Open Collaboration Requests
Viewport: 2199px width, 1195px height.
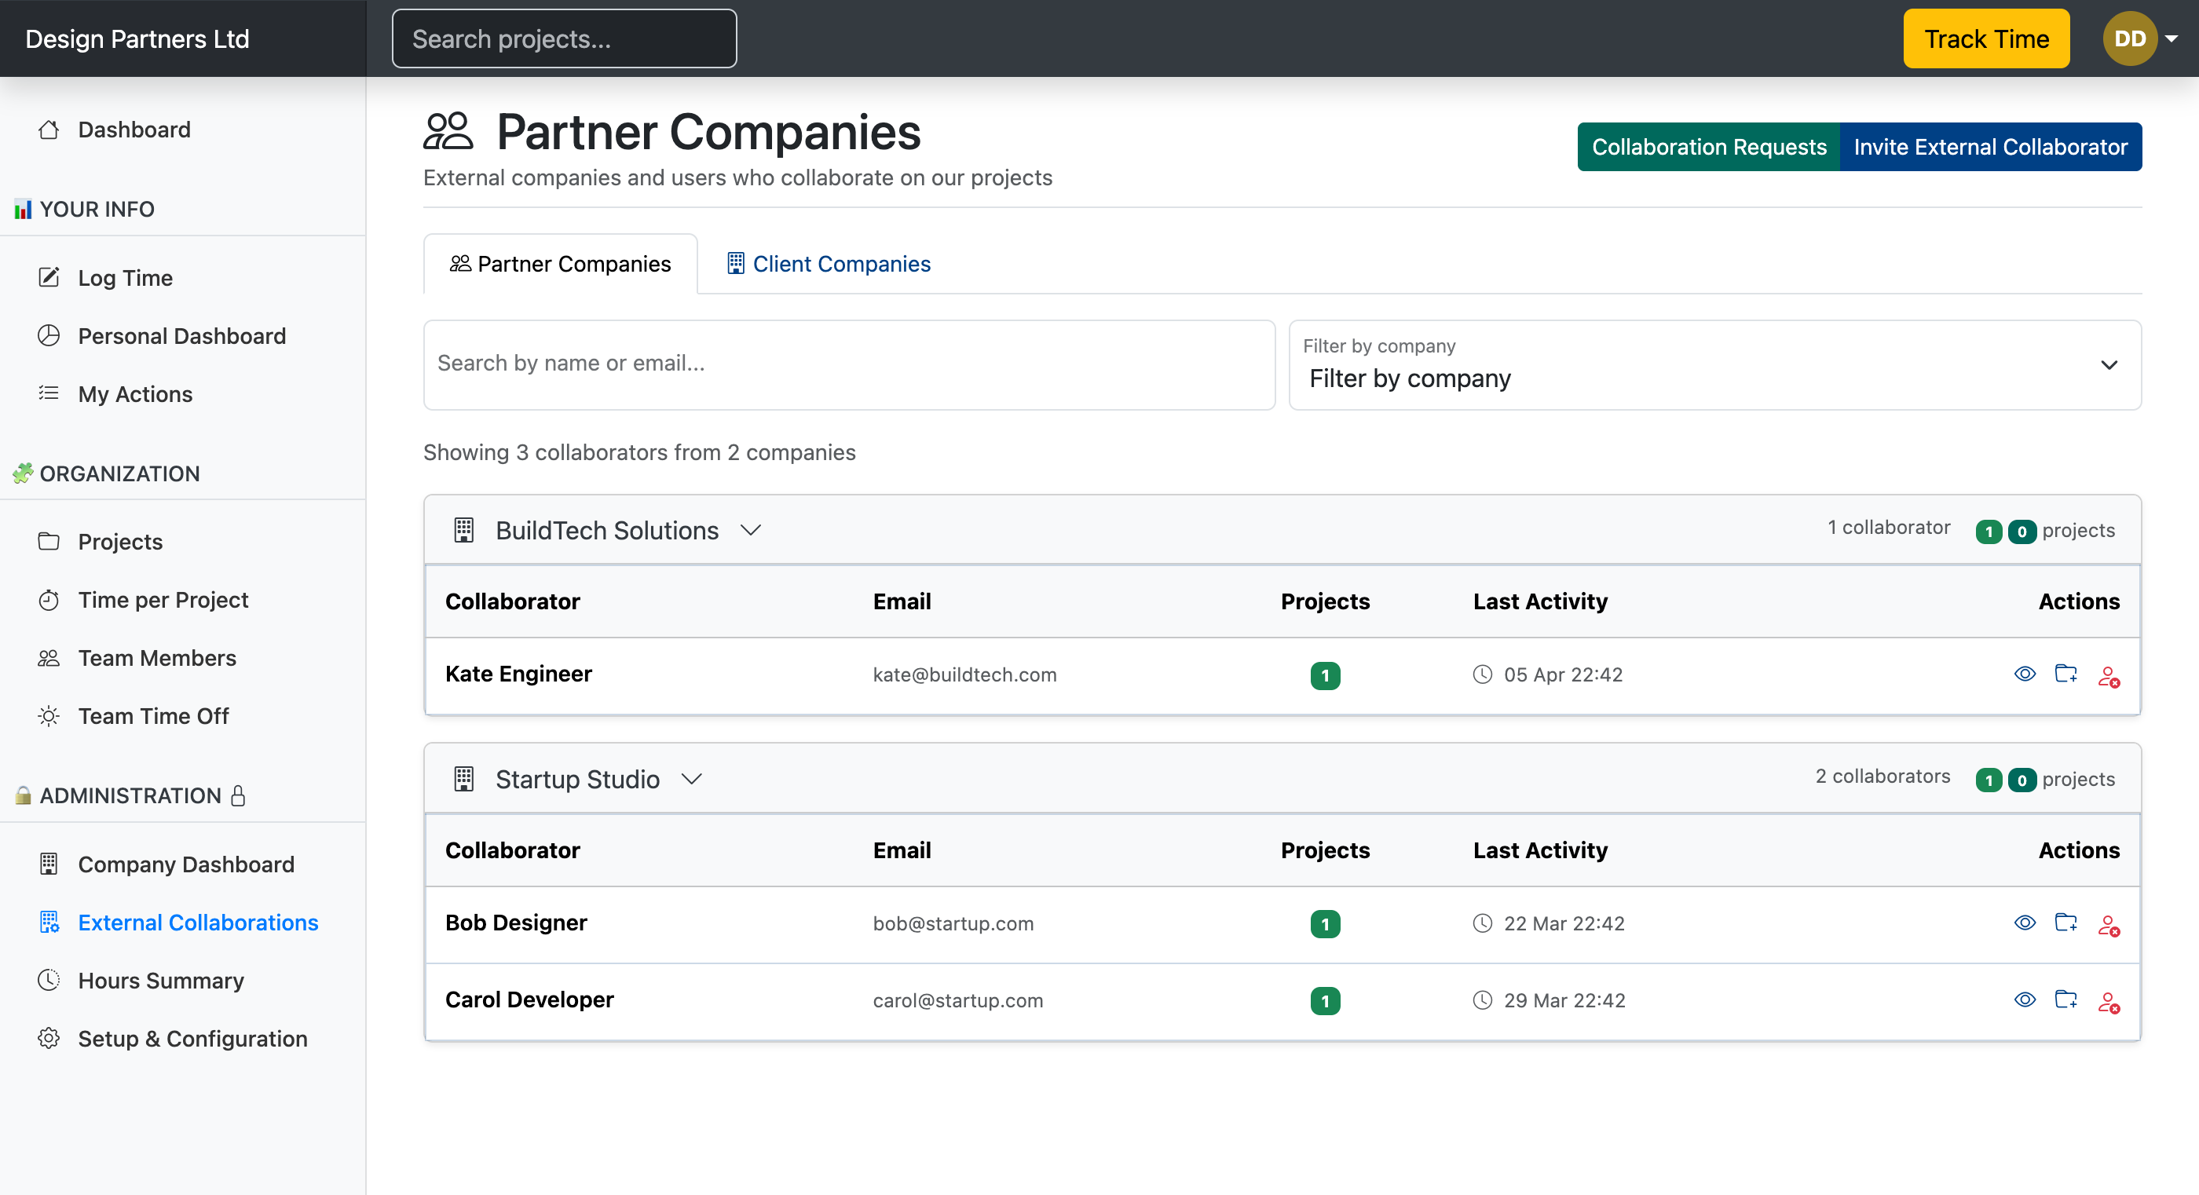point(1708,147)
